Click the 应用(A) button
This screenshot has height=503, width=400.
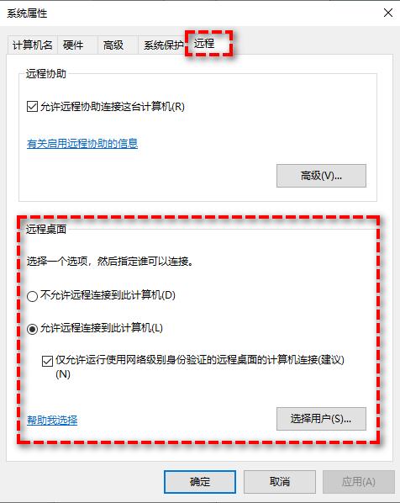pos(359,482)
